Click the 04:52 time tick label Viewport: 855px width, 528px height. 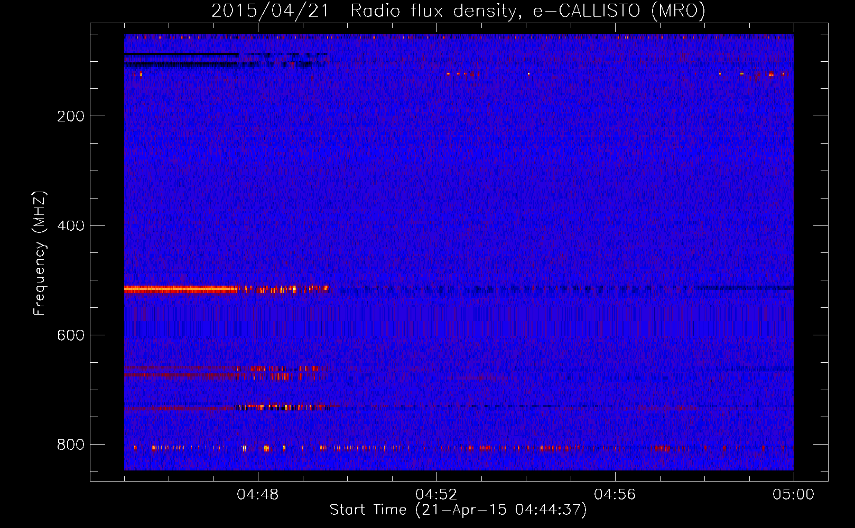(436, 495)
